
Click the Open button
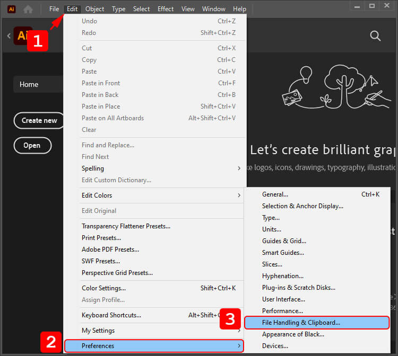point(32,146)
